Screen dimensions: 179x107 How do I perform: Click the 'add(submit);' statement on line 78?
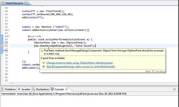pos(31,68)
